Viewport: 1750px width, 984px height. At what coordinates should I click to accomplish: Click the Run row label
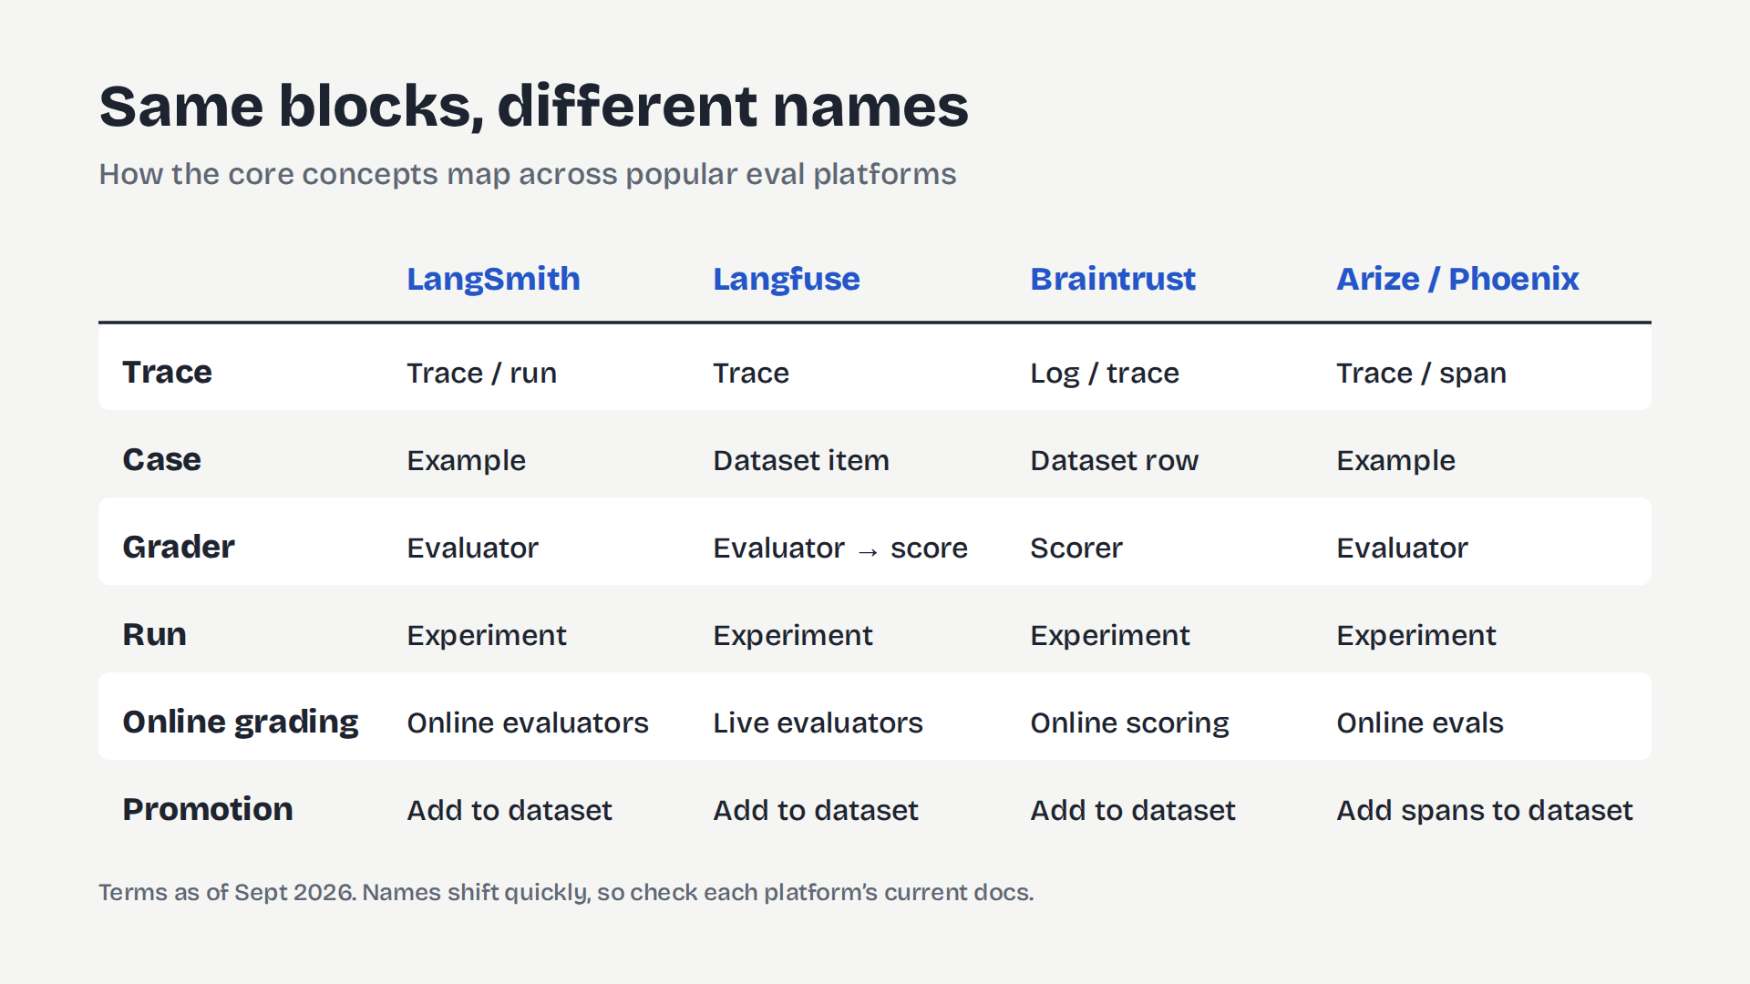(x=155, y=634)
